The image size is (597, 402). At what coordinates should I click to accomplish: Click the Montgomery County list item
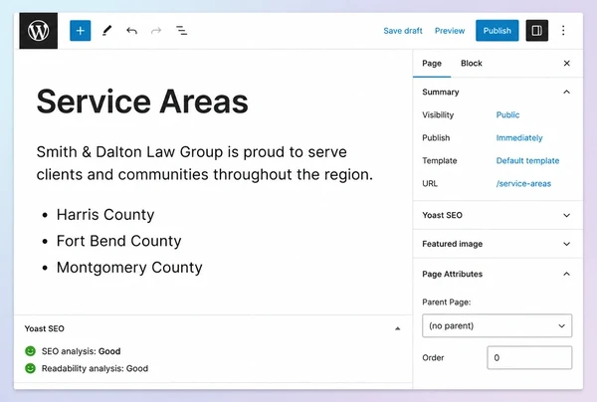129,268
